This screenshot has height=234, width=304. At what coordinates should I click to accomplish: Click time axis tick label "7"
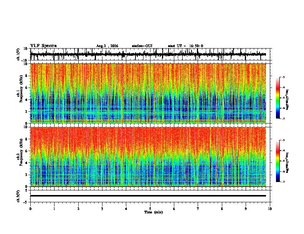(x=198, y=209)
